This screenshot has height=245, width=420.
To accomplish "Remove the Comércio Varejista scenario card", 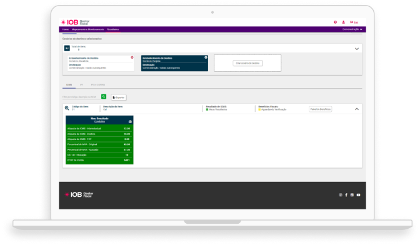I will [206, 57].
